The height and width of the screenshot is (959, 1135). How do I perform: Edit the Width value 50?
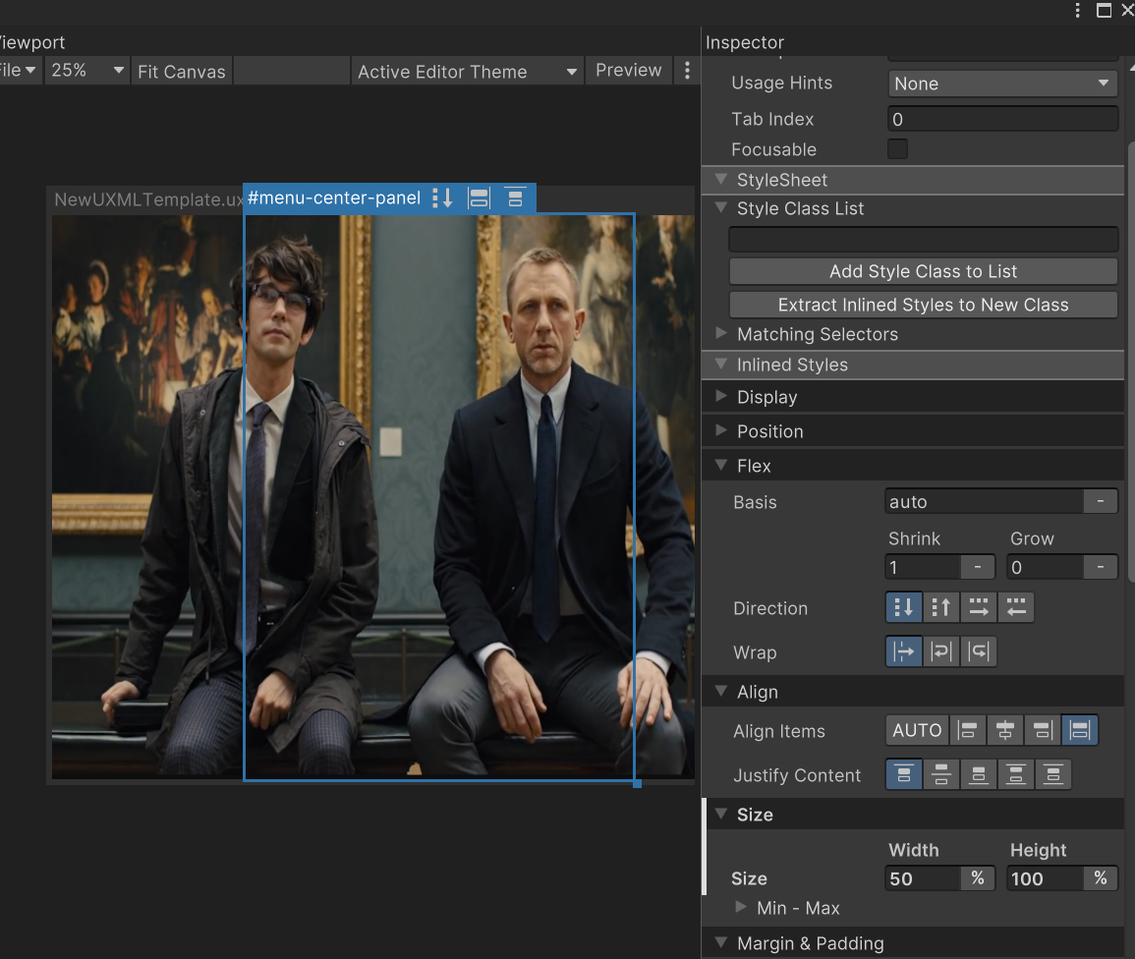(x=923, y=878)
